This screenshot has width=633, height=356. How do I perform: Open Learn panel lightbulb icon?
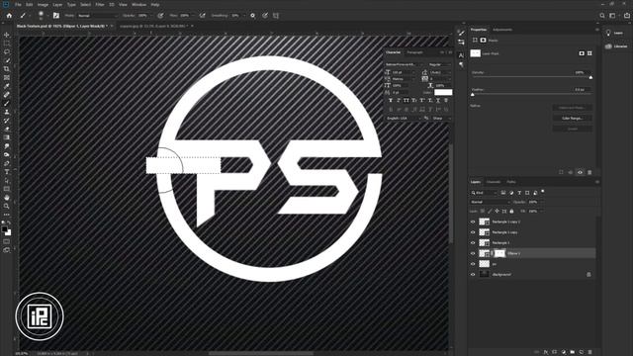(x=608, y=33)
